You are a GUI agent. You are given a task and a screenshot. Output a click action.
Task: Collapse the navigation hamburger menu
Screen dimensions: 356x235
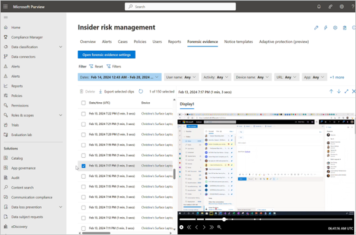(6, 17)
